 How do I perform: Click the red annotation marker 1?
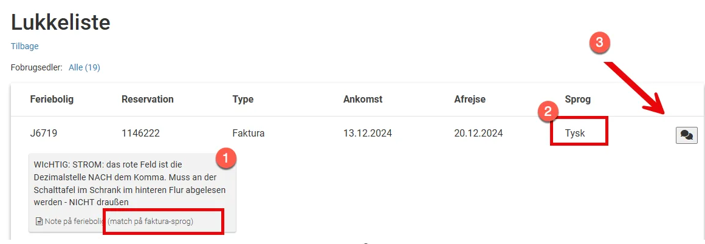pyautogui.click(x=225, y=158)
